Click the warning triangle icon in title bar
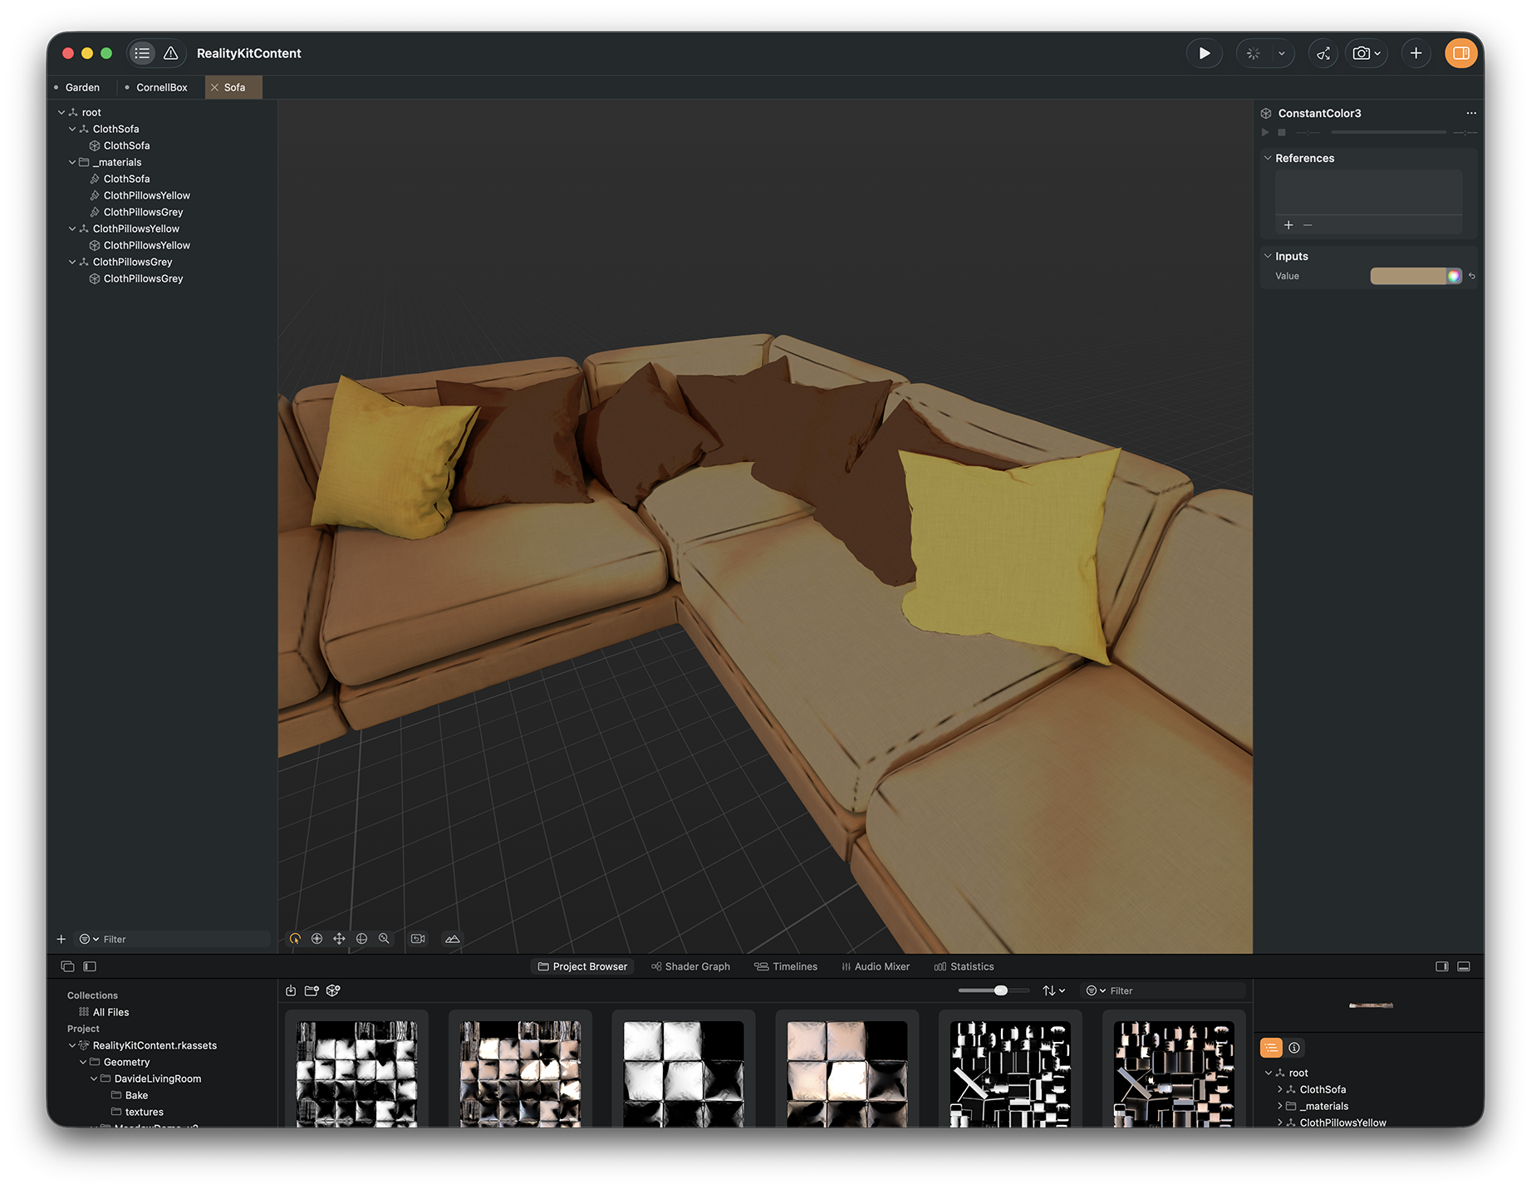Screen dimensions: 1531x1189 tap(170, 53)
